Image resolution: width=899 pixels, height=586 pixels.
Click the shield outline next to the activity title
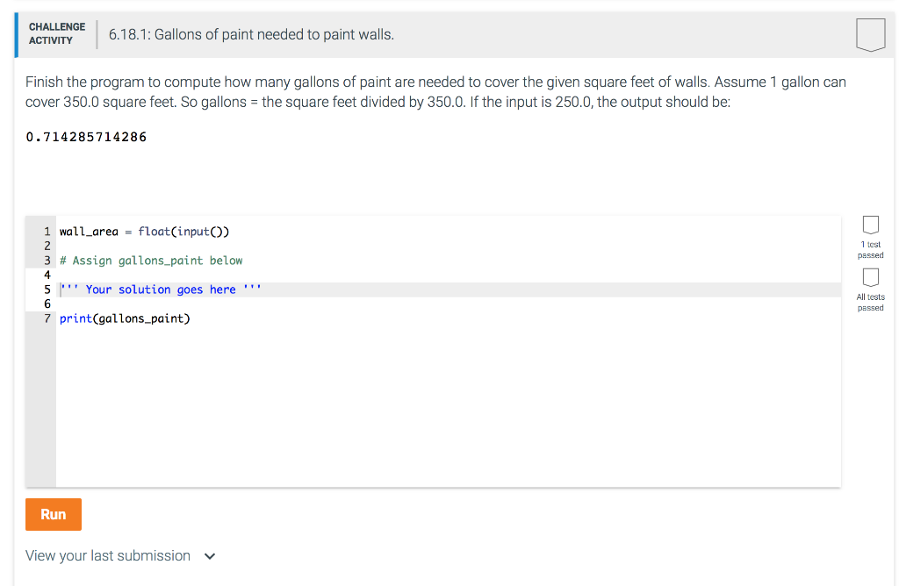tap(870, 34)
